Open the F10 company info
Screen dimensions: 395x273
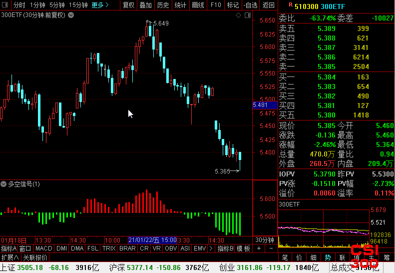tap(216, 5)
